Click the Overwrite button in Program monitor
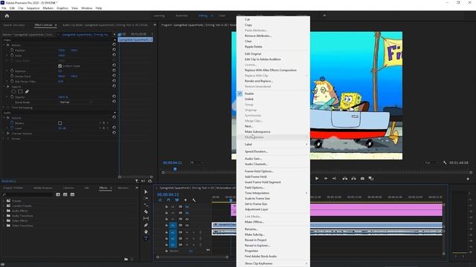The height and width of the screenshot is (267, 476). [x=354, y=179]
